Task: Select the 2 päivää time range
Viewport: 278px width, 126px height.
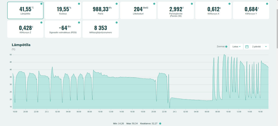Action: tap(256, 47)
